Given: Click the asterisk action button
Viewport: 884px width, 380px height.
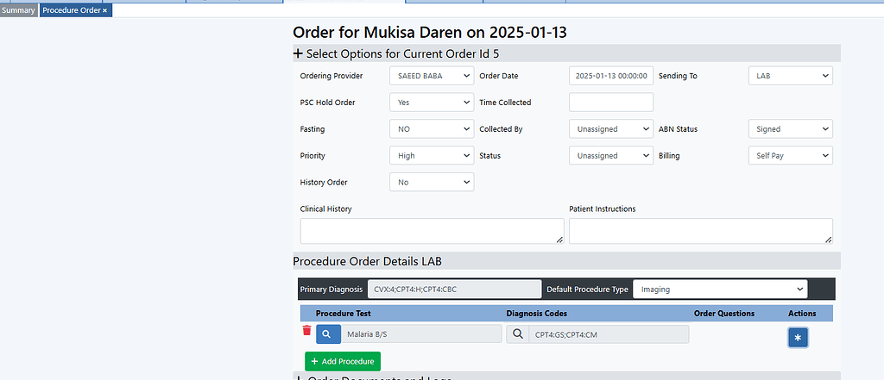Looking at the screenshot, I should coord(798,338).
